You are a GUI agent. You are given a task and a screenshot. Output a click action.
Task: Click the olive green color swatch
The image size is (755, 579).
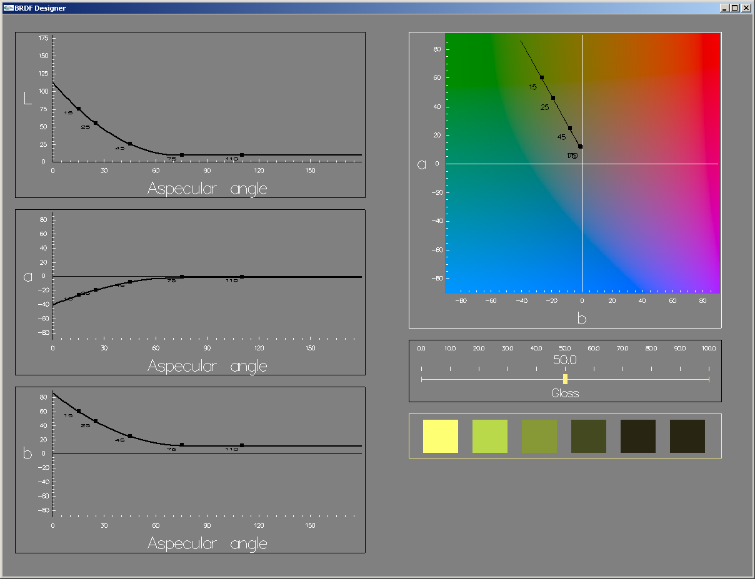pyautogui.click(x=539, y=436)
